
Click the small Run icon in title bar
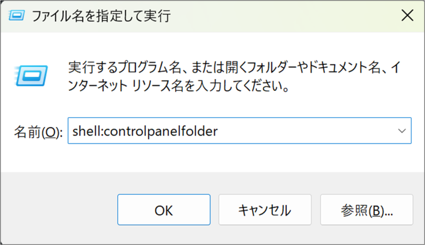[x=17, y=16]
